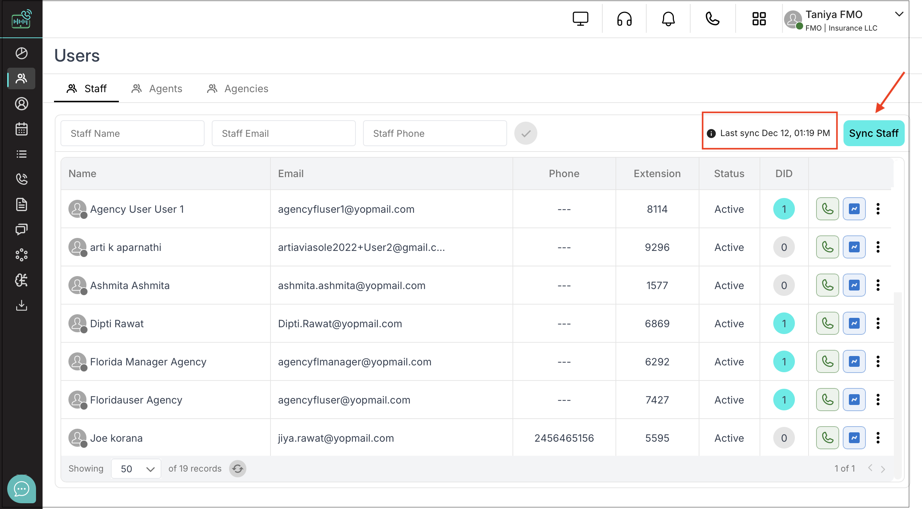
Task: Open the chat bubble widget
Action: click(22, 488)
